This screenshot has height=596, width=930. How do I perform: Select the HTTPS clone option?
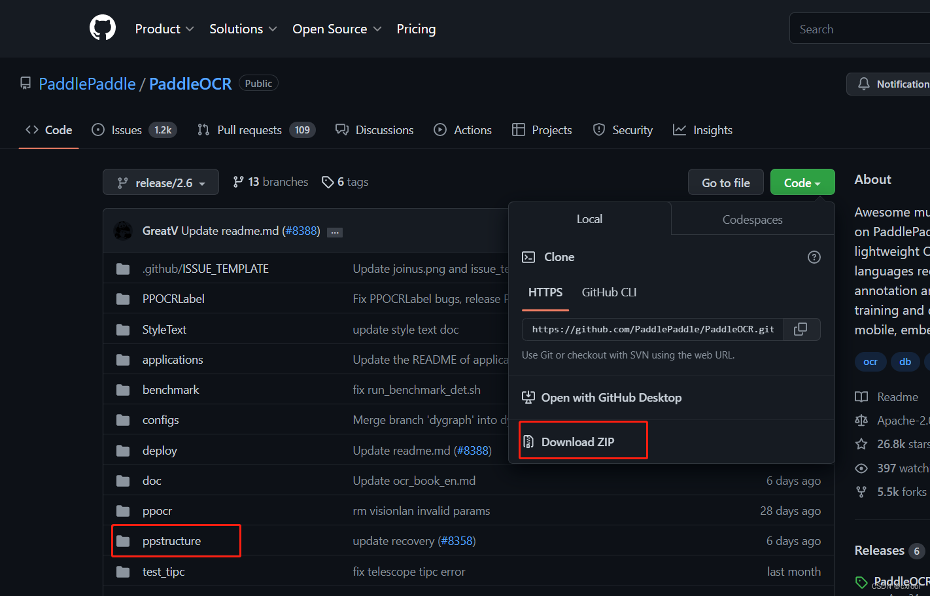pos(545,292)
